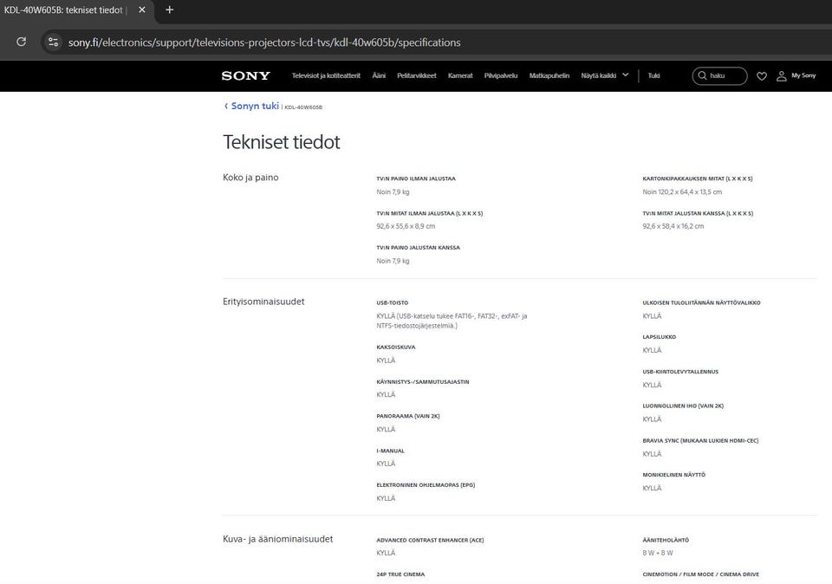Click the 8 W + 8 W value
This screenshot has width=832, height=584.
tap(658, 553)
